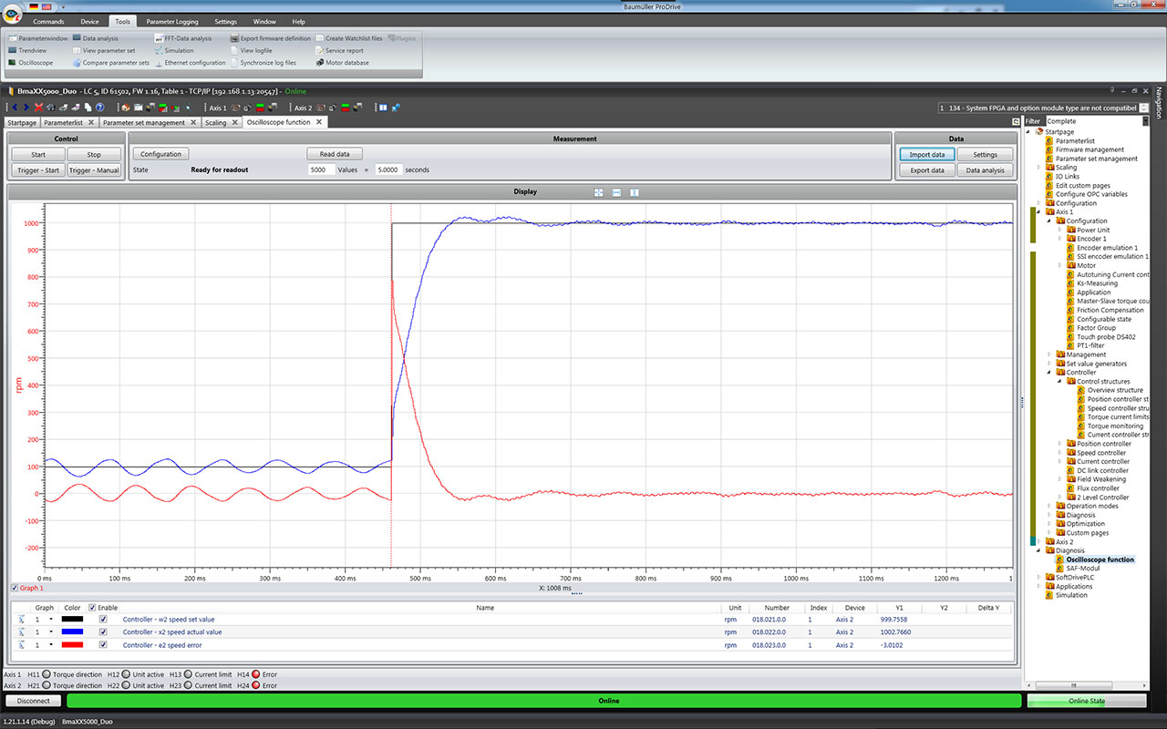
Task: Expand Power Unit tree node
Action: pyautogui.click(x=1060, y=230)
